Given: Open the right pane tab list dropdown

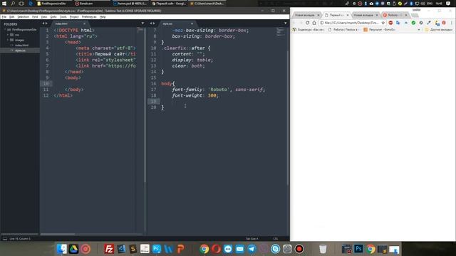Looking at the screenshot, I should [285, 23].
